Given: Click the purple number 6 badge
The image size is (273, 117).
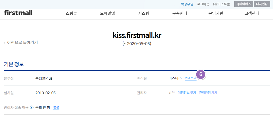Looking at the screenshot, I should [201, 74].
